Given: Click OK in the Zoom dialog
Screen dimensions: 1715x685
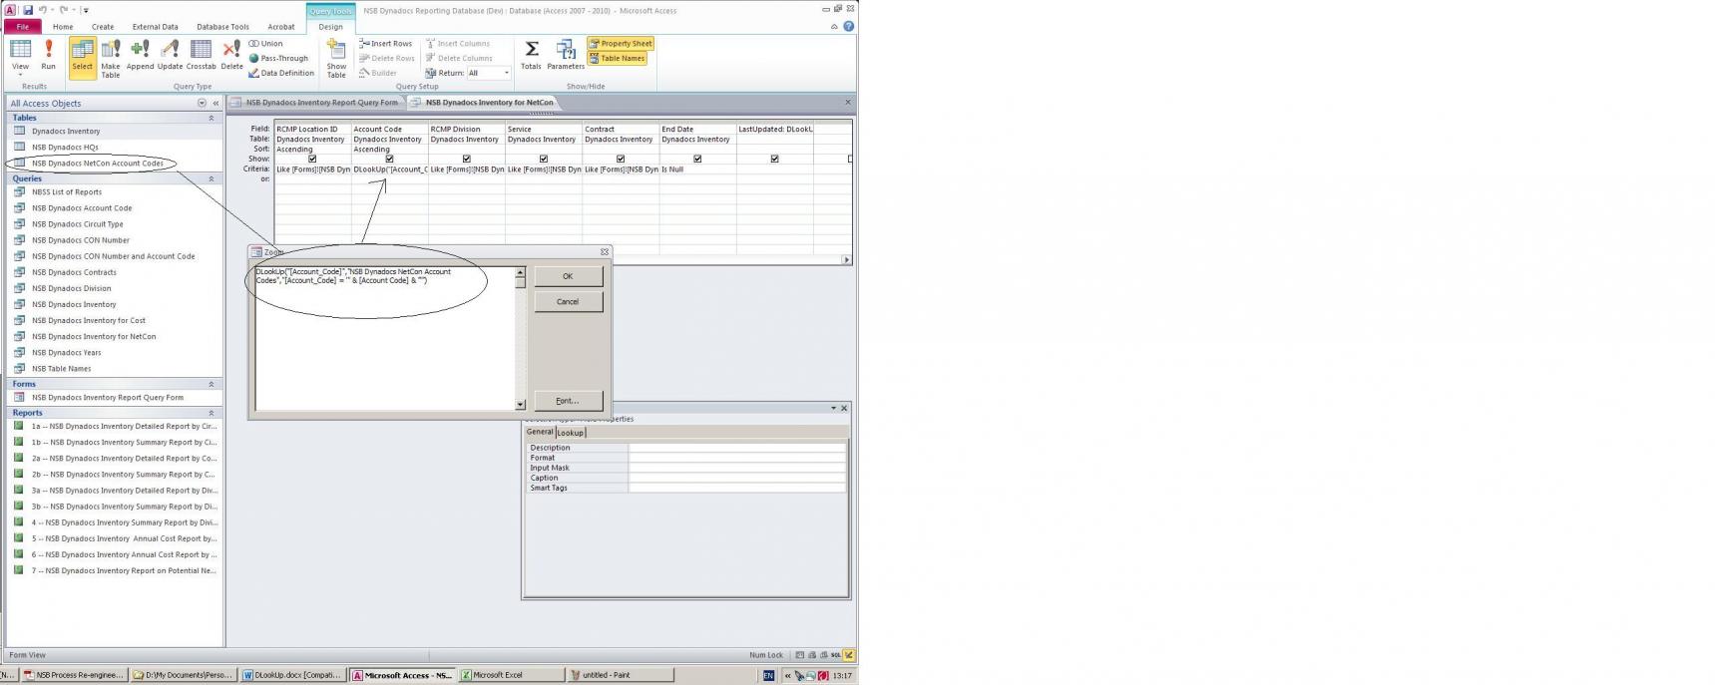Looking at the screenshot, I should (x=568, y=276).
